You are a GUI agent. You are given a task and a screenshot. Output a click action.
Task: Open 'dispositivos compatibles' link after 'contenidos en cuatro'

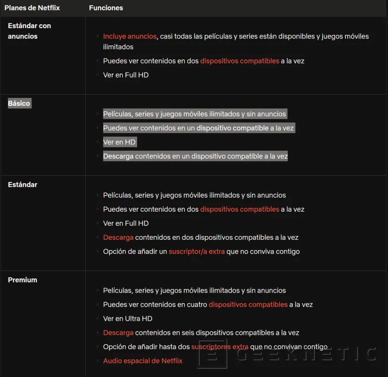pyautogui.click(x=248, y=304)
